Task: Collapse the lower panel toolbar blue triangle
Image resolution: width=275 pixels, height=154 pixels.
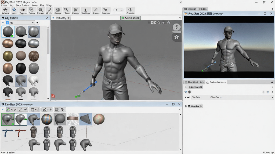Action: [3, 110]
